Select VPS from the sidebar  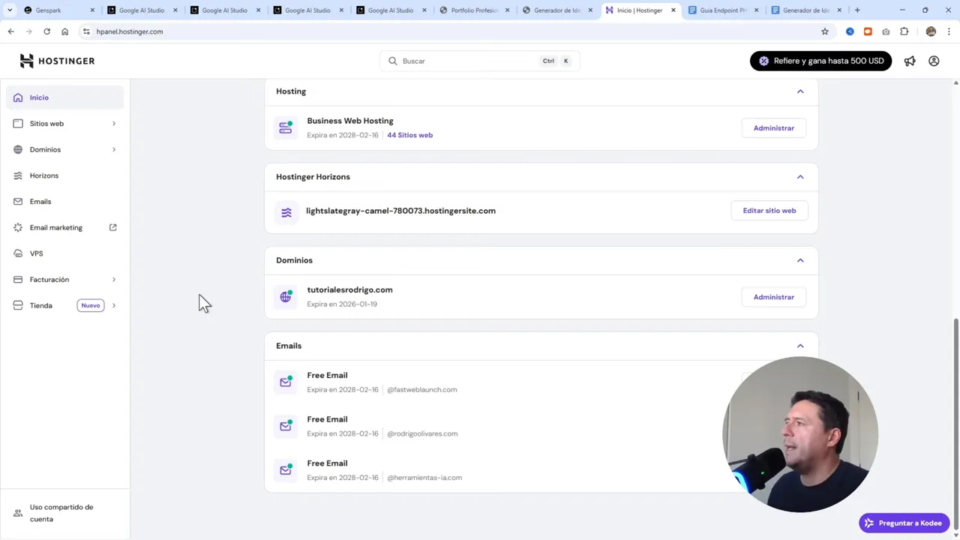click(x=36, y=253)
